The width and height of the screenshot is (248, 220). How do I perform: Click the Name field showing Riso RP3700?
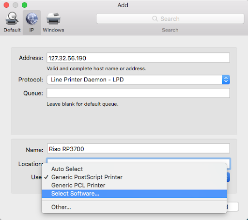[139, 148]
